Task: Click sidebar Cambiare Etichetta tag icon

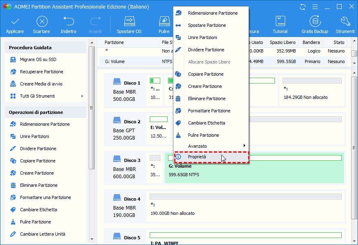Action: (x=13, y=210)
